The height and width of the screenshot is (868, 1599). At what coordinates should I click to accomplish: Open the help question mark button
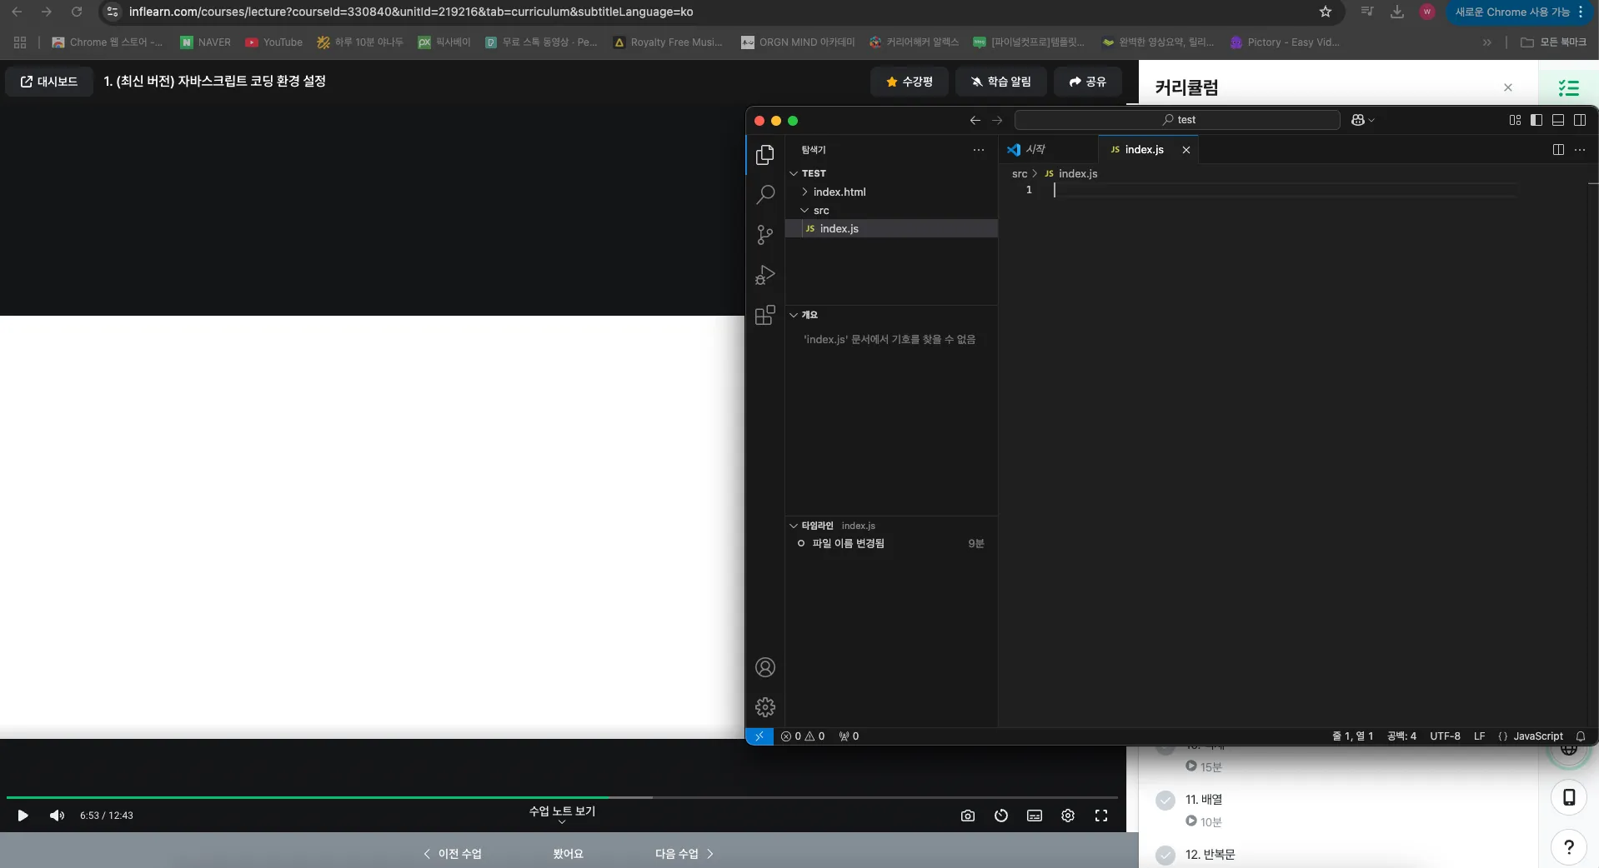tap(1568, 847)
